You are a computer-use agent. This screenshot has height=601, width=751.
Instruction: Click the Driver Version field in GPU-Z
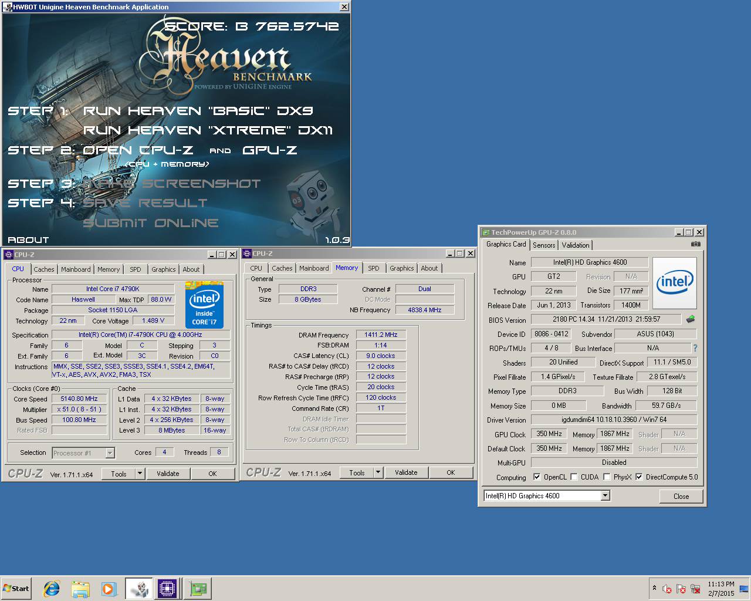click(614, 420)
